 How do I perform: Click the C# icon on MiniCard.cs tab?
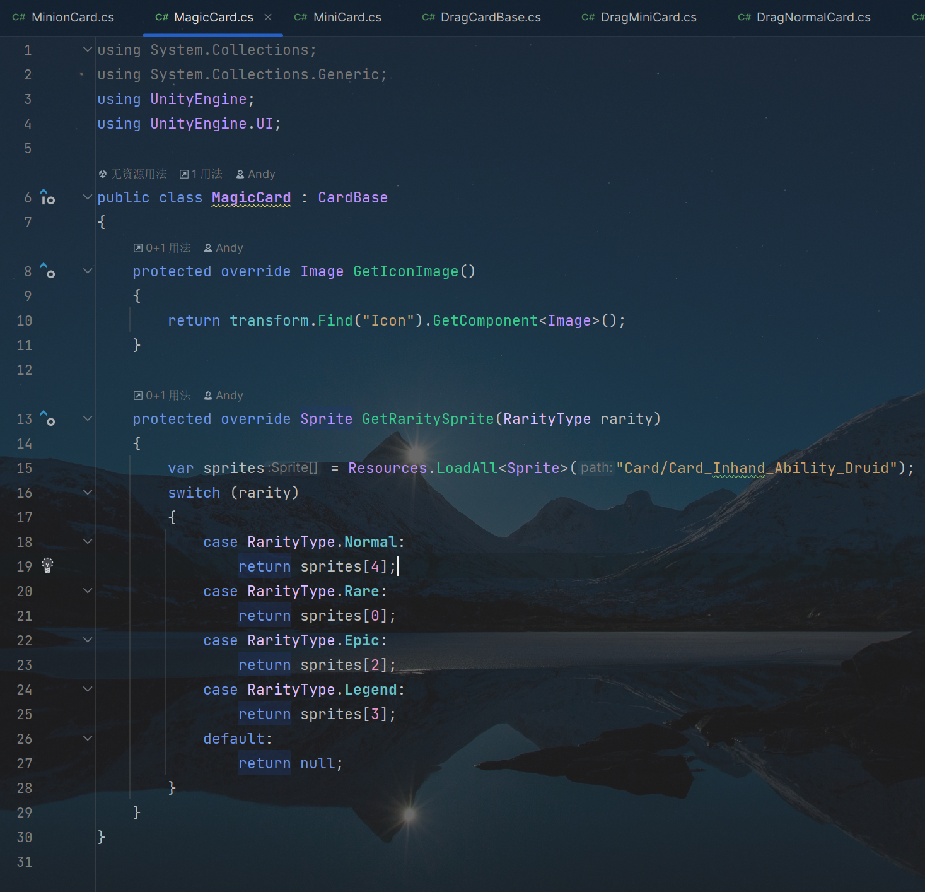301,18
